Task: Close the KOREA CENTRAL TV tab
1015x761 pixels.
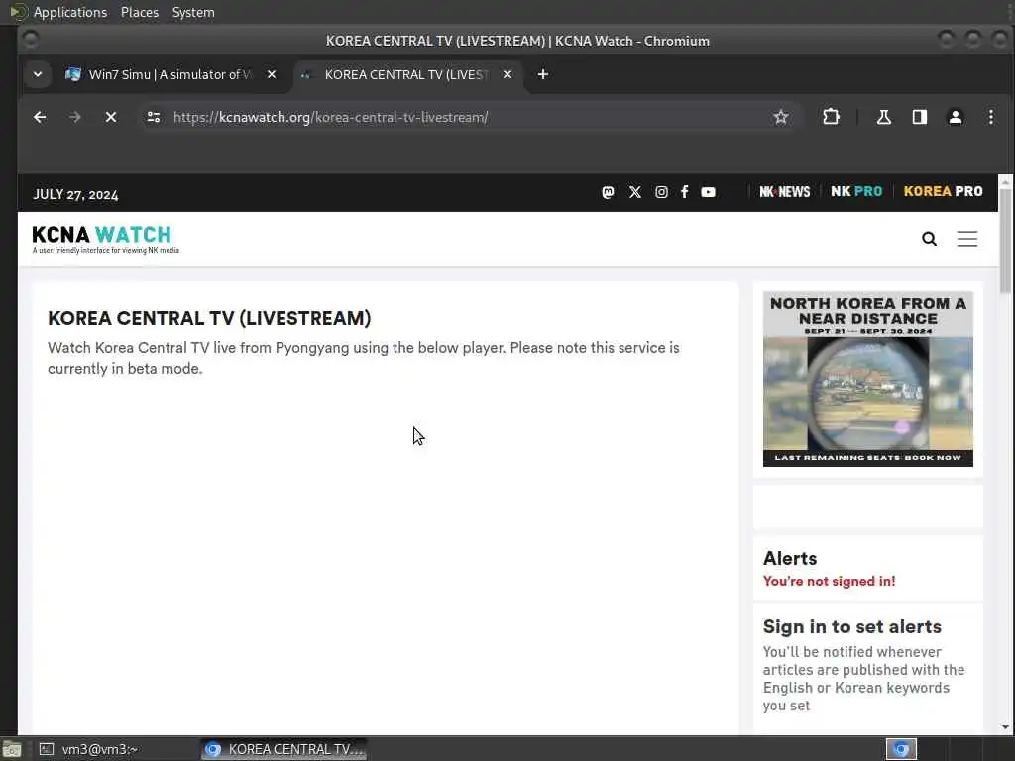Action: [x=507, y=74]
